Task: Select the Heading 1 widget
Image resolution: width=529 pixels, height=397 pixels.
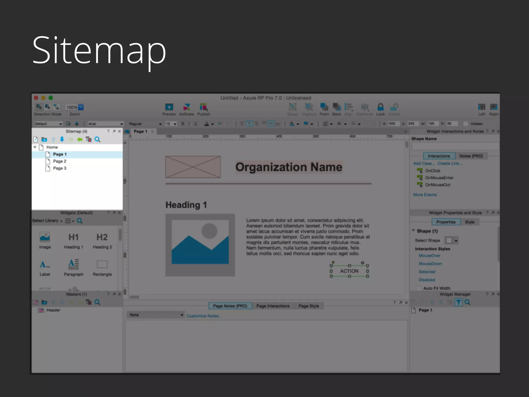Action: click(x=74, y=240)
